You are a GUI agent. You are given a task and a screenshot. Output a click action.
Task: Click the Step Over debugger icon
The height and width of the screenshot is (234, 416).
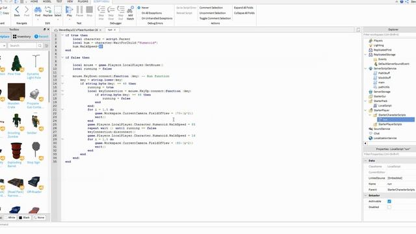pos(111,13)
